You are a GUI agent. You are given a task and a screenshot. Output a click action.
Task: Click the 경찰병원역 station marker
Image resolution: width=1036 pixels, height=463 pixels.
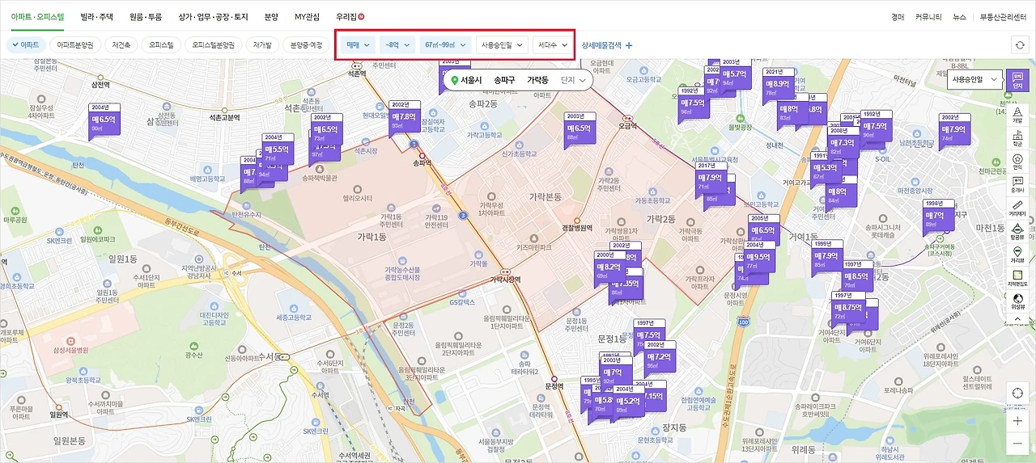[x=577, y=221]
